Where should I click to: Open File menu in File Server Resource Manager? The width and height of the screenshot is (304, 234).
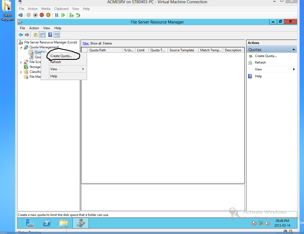coord(22,28)
